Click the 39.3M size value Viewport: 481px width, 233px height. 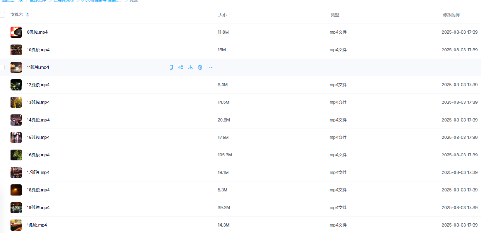(224, 207)
